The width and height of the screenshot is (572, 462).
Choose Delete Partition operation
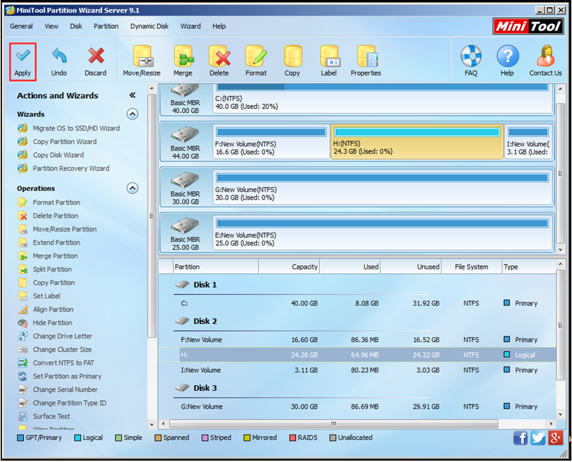48,216
